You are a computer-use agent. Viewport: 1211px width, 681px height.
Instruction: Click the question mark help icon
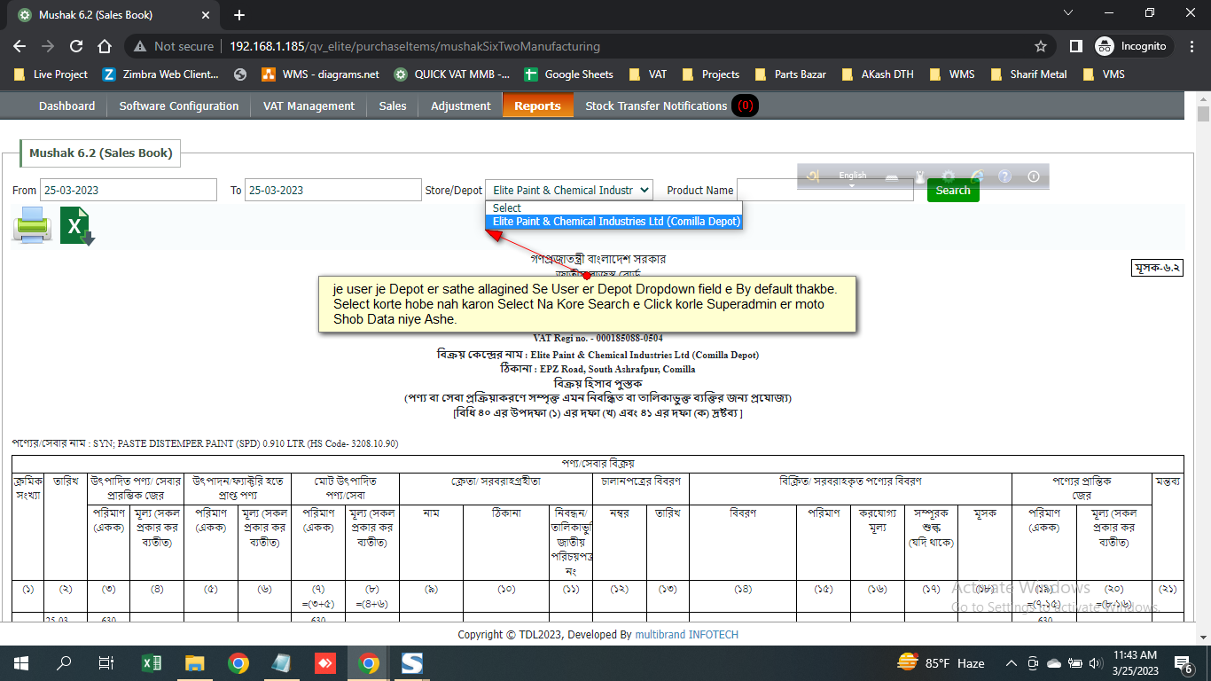click(x=1004, y=176)
